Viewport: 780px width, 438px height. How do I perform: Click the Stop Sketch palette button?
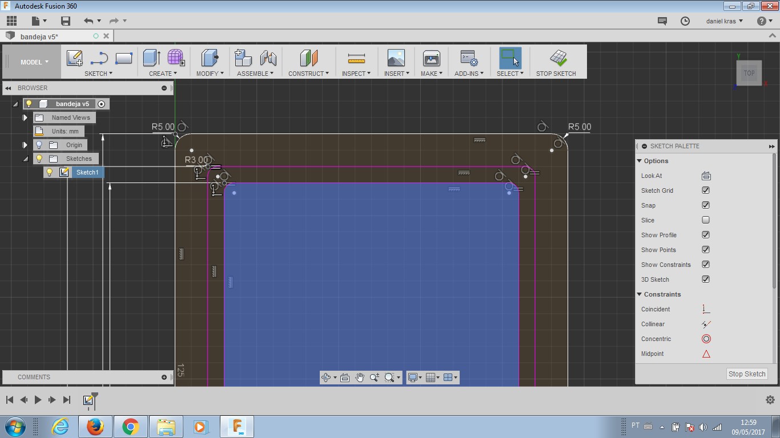click(747, 374)
